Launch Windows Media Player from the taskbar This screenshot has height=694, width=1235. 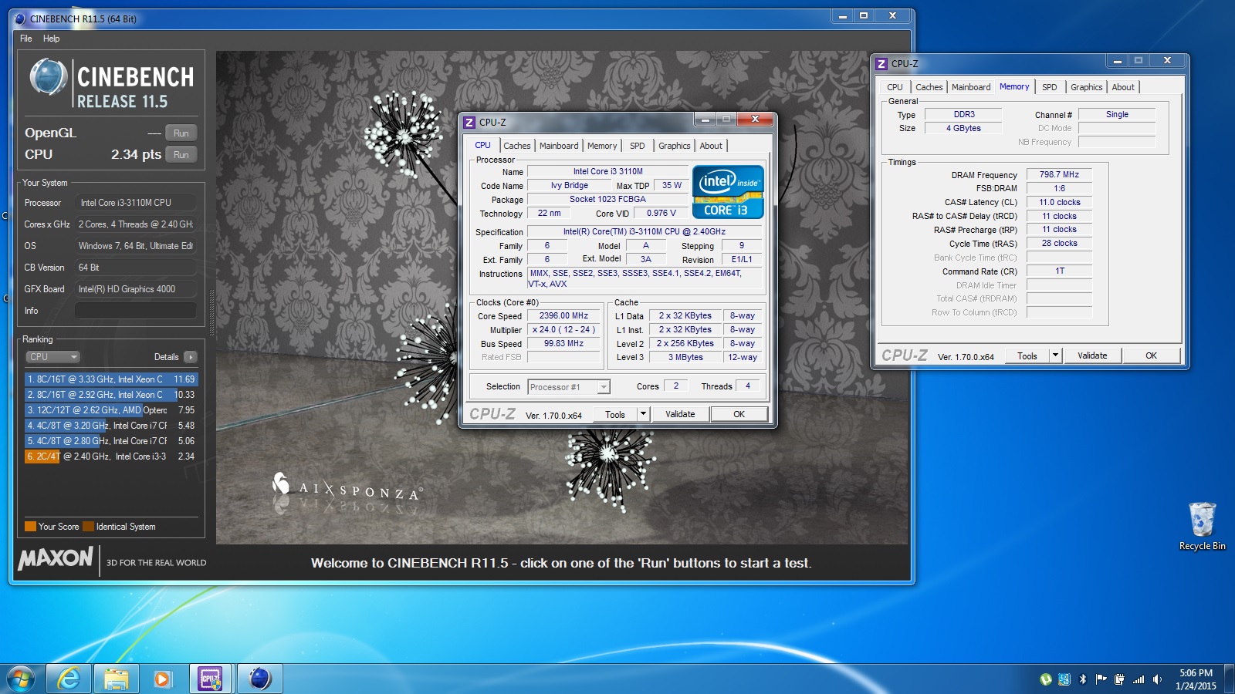pyautogui.click(x=162, y=679)
